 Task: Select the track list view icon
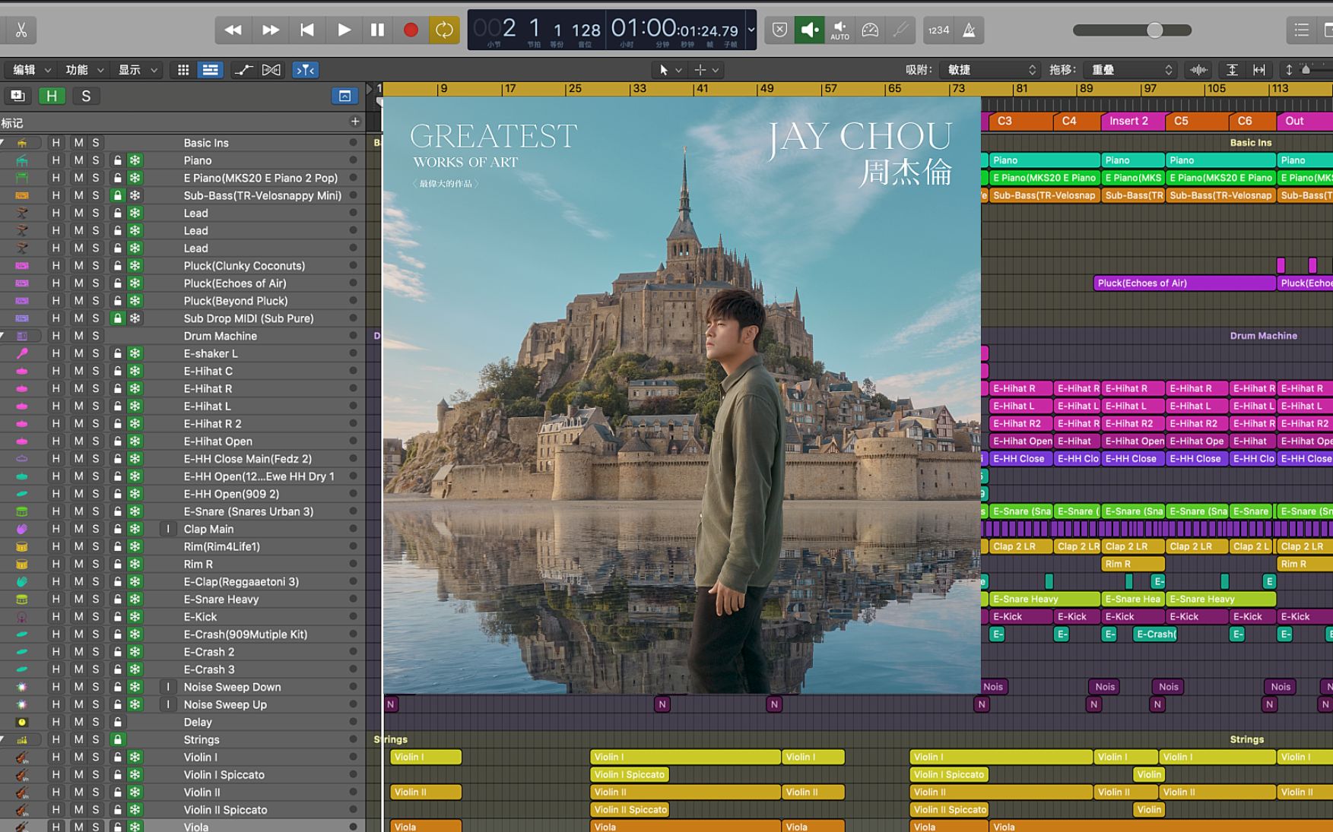point(210,70)
